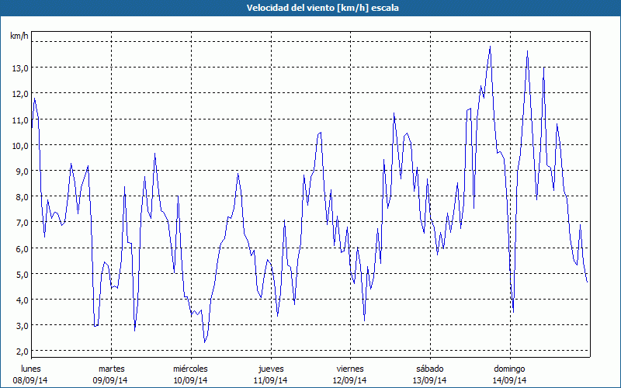Select the 13,0 y-axis label
The image size is (621, 388).
pos(20,68)
